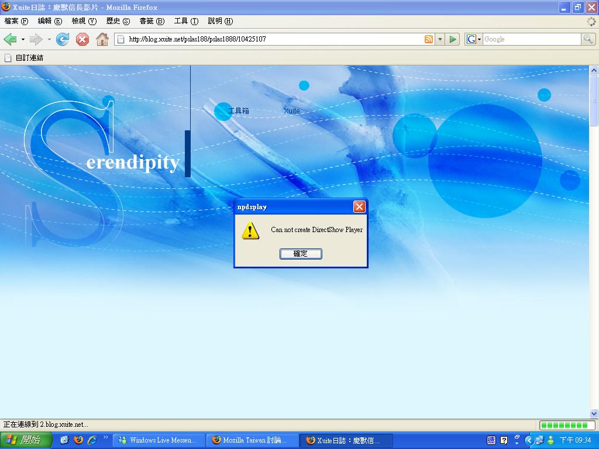Reload the page with the Refresh icon
The image size is (599, 449).
pyautogui.click(x=63, y=39)
